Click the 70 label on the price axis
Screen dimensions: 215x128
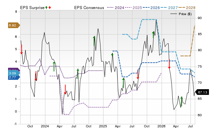[200, 83]
